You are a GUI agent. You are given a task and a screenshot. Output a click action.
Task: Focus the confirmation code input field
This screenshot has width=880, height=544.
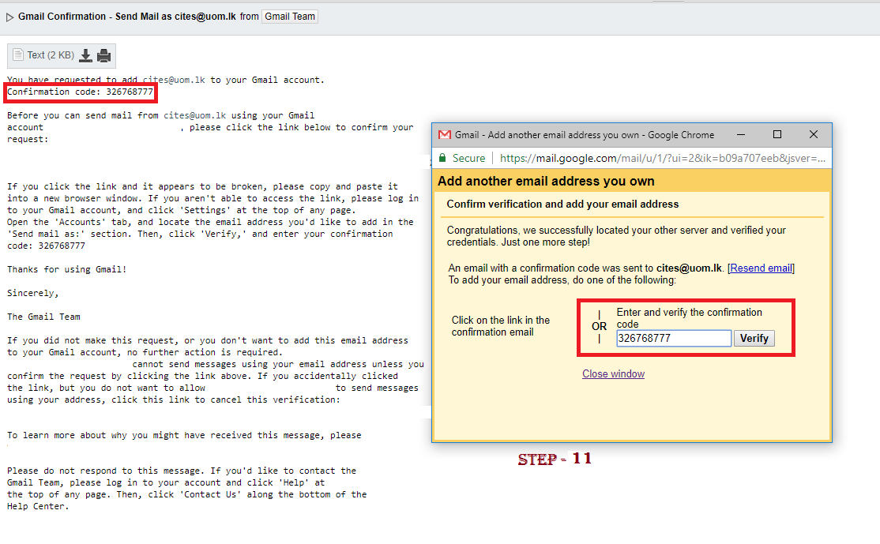point(674,338)
